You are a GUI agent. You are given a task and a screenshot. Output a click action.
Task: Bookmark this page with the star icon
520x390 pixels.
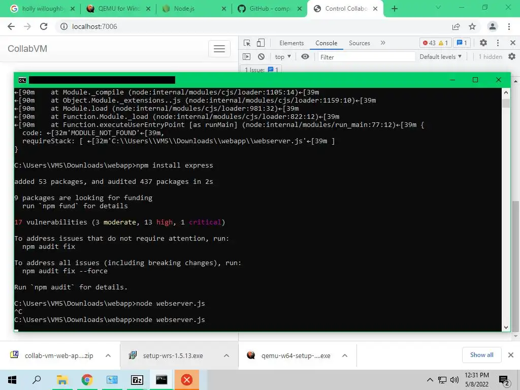tap(472, 26)
